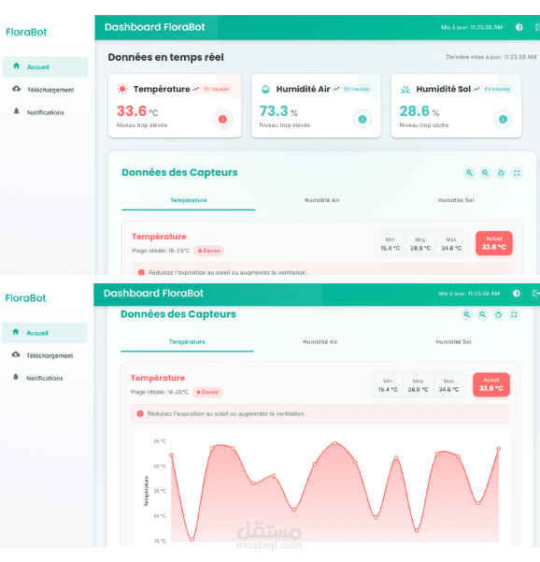Click the trend arrow icon beside the Température card title
The width and height of the screenshot is (540, 562).
(x=195, y=89)
